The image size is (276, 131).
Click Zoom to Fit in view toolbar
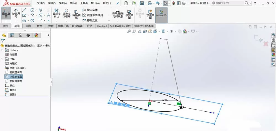[129, 32]
